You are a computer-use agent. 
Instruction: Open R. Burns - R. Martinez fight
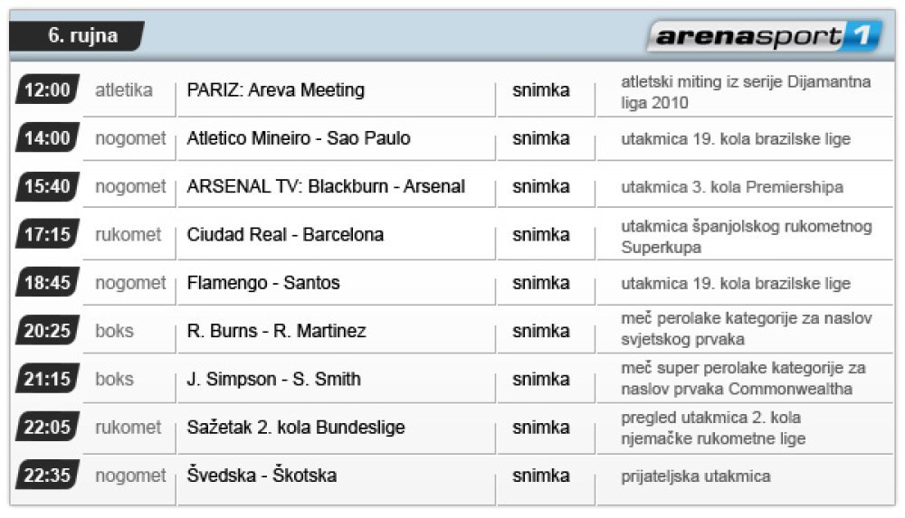pyautogui.click(x=276, y=331)
